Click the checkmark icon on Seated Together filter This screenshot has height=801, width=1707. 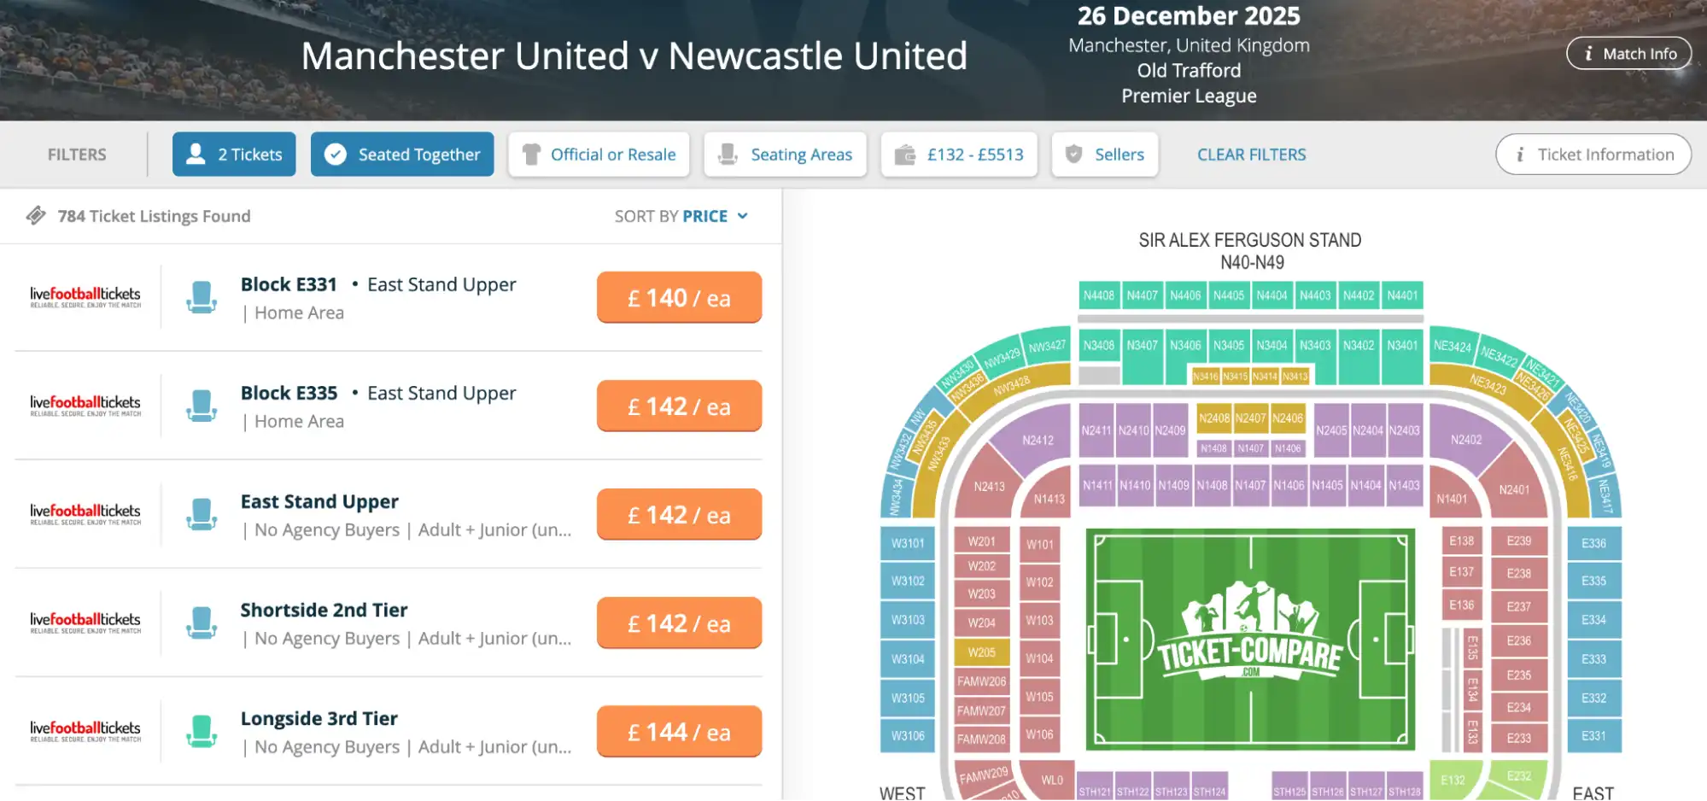pyautogui.click(x=334, y=154)
